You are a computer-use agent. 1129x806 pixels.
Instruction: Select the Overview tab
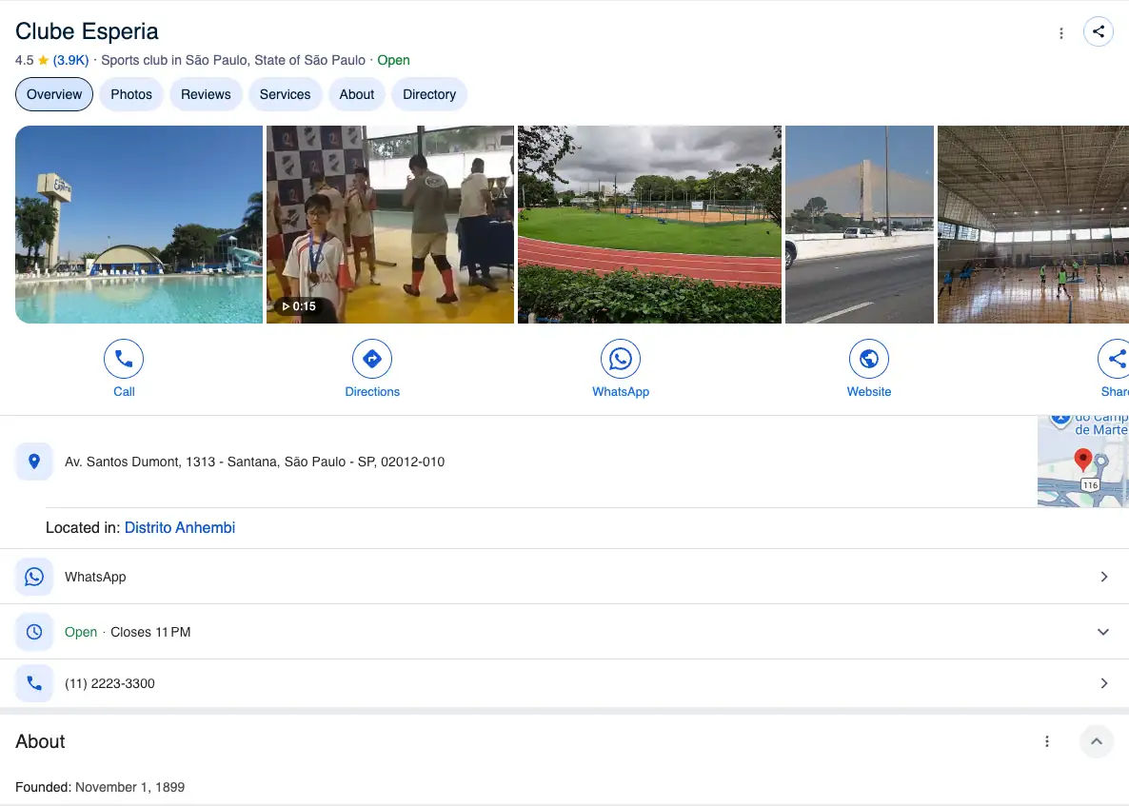[54, 94]
